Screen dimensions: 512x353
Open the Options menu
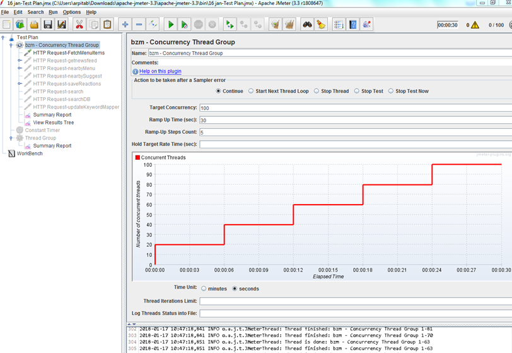(71, 12)
